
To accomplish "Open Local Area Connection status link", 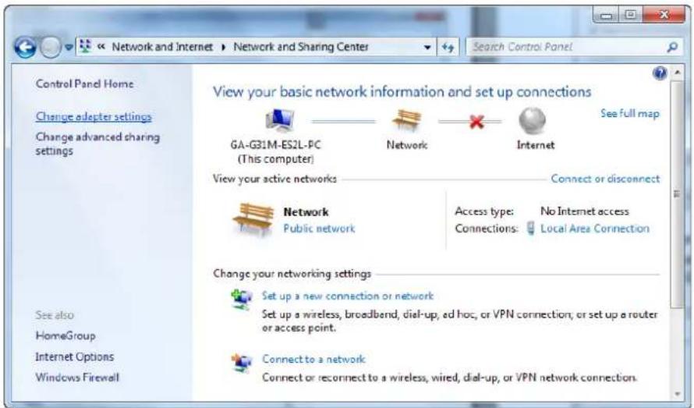I will point(595,229).
